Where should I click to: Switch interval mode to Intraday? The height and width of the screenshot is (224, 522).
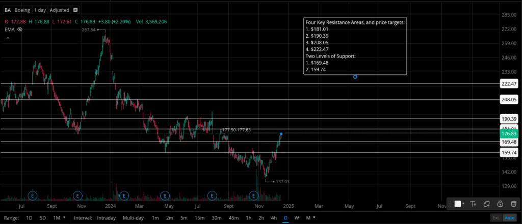[106, 218]
